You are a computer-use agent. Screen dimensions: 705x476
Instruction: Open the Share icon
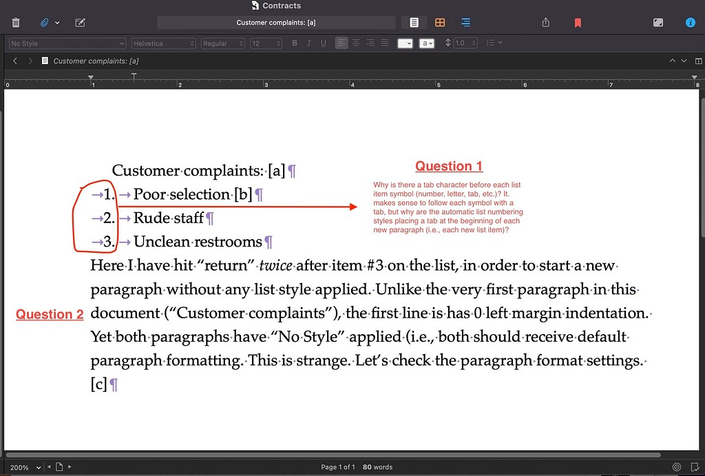coord(545,23)
